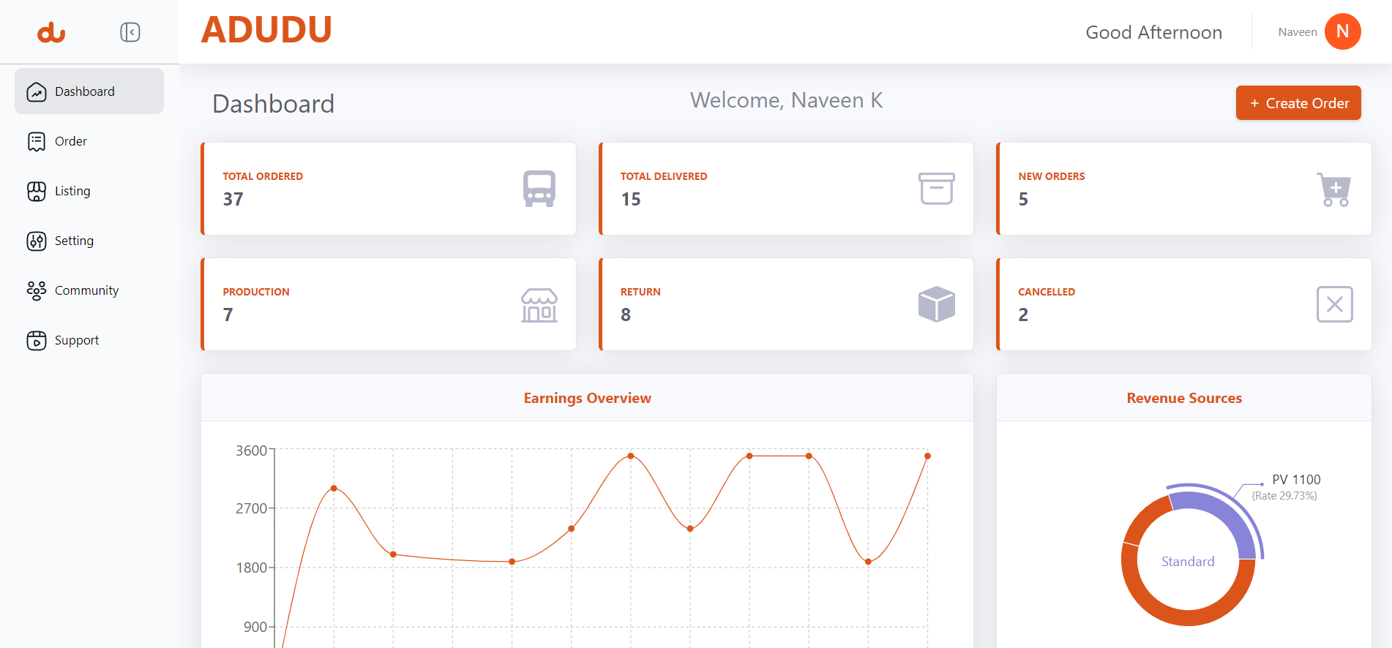Click the bus icon in Total Ordered

click(x=539, y=189)
